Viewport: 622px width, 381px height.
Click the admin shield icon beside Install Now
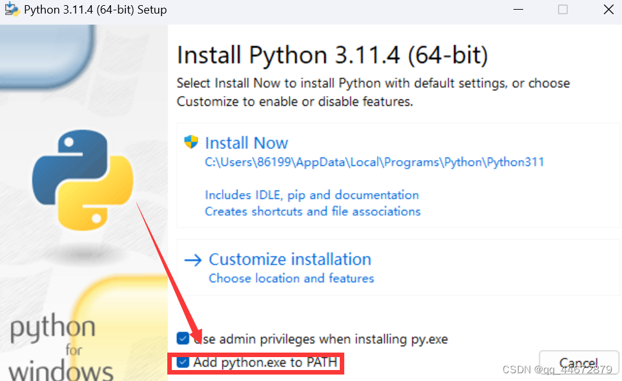point(191,142)
